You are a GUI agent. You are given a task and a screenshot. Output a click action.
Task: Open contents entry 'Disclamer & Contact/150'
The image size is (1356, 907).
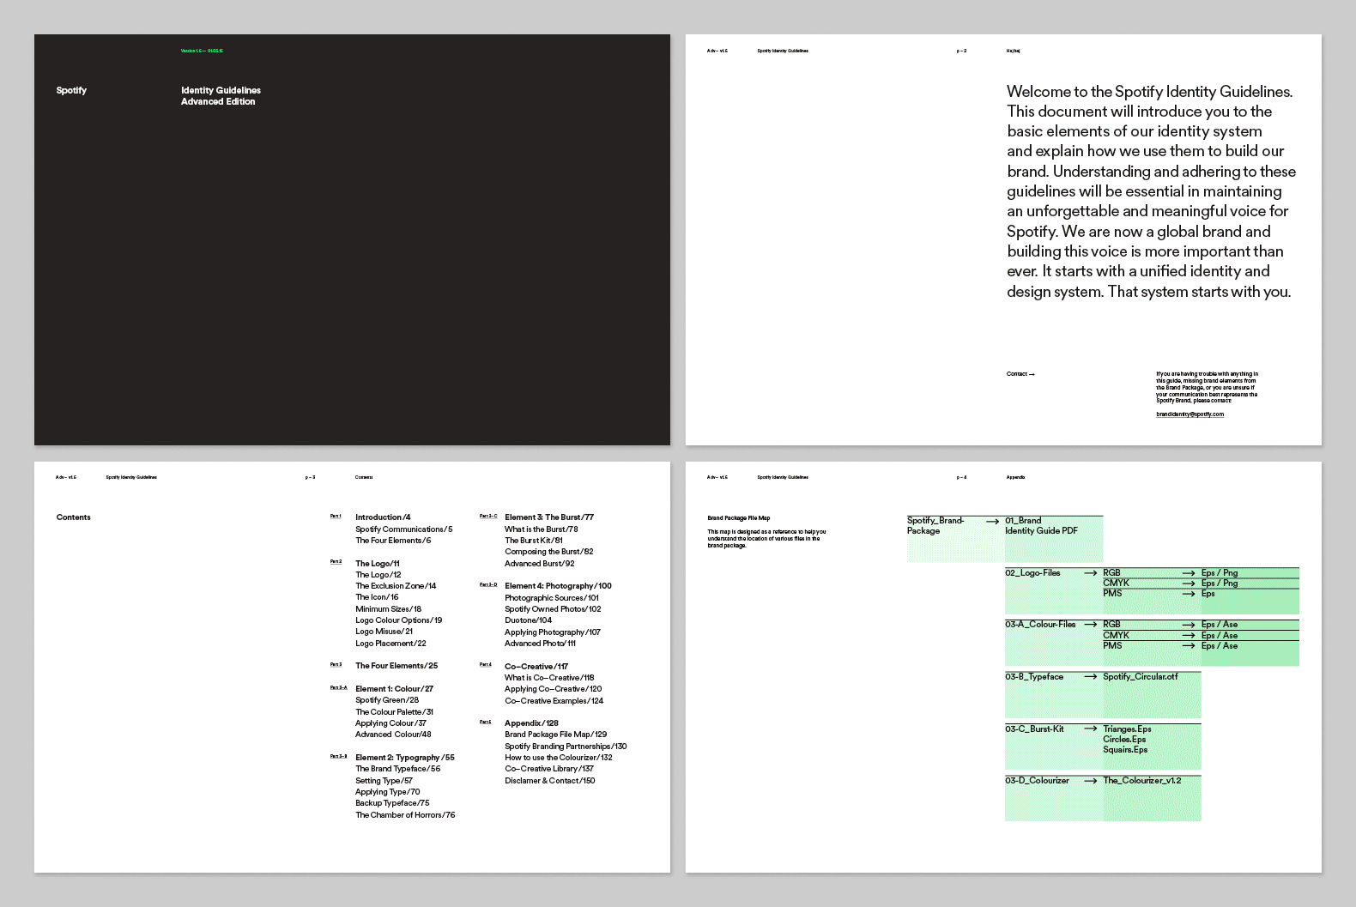click(550, 781)
